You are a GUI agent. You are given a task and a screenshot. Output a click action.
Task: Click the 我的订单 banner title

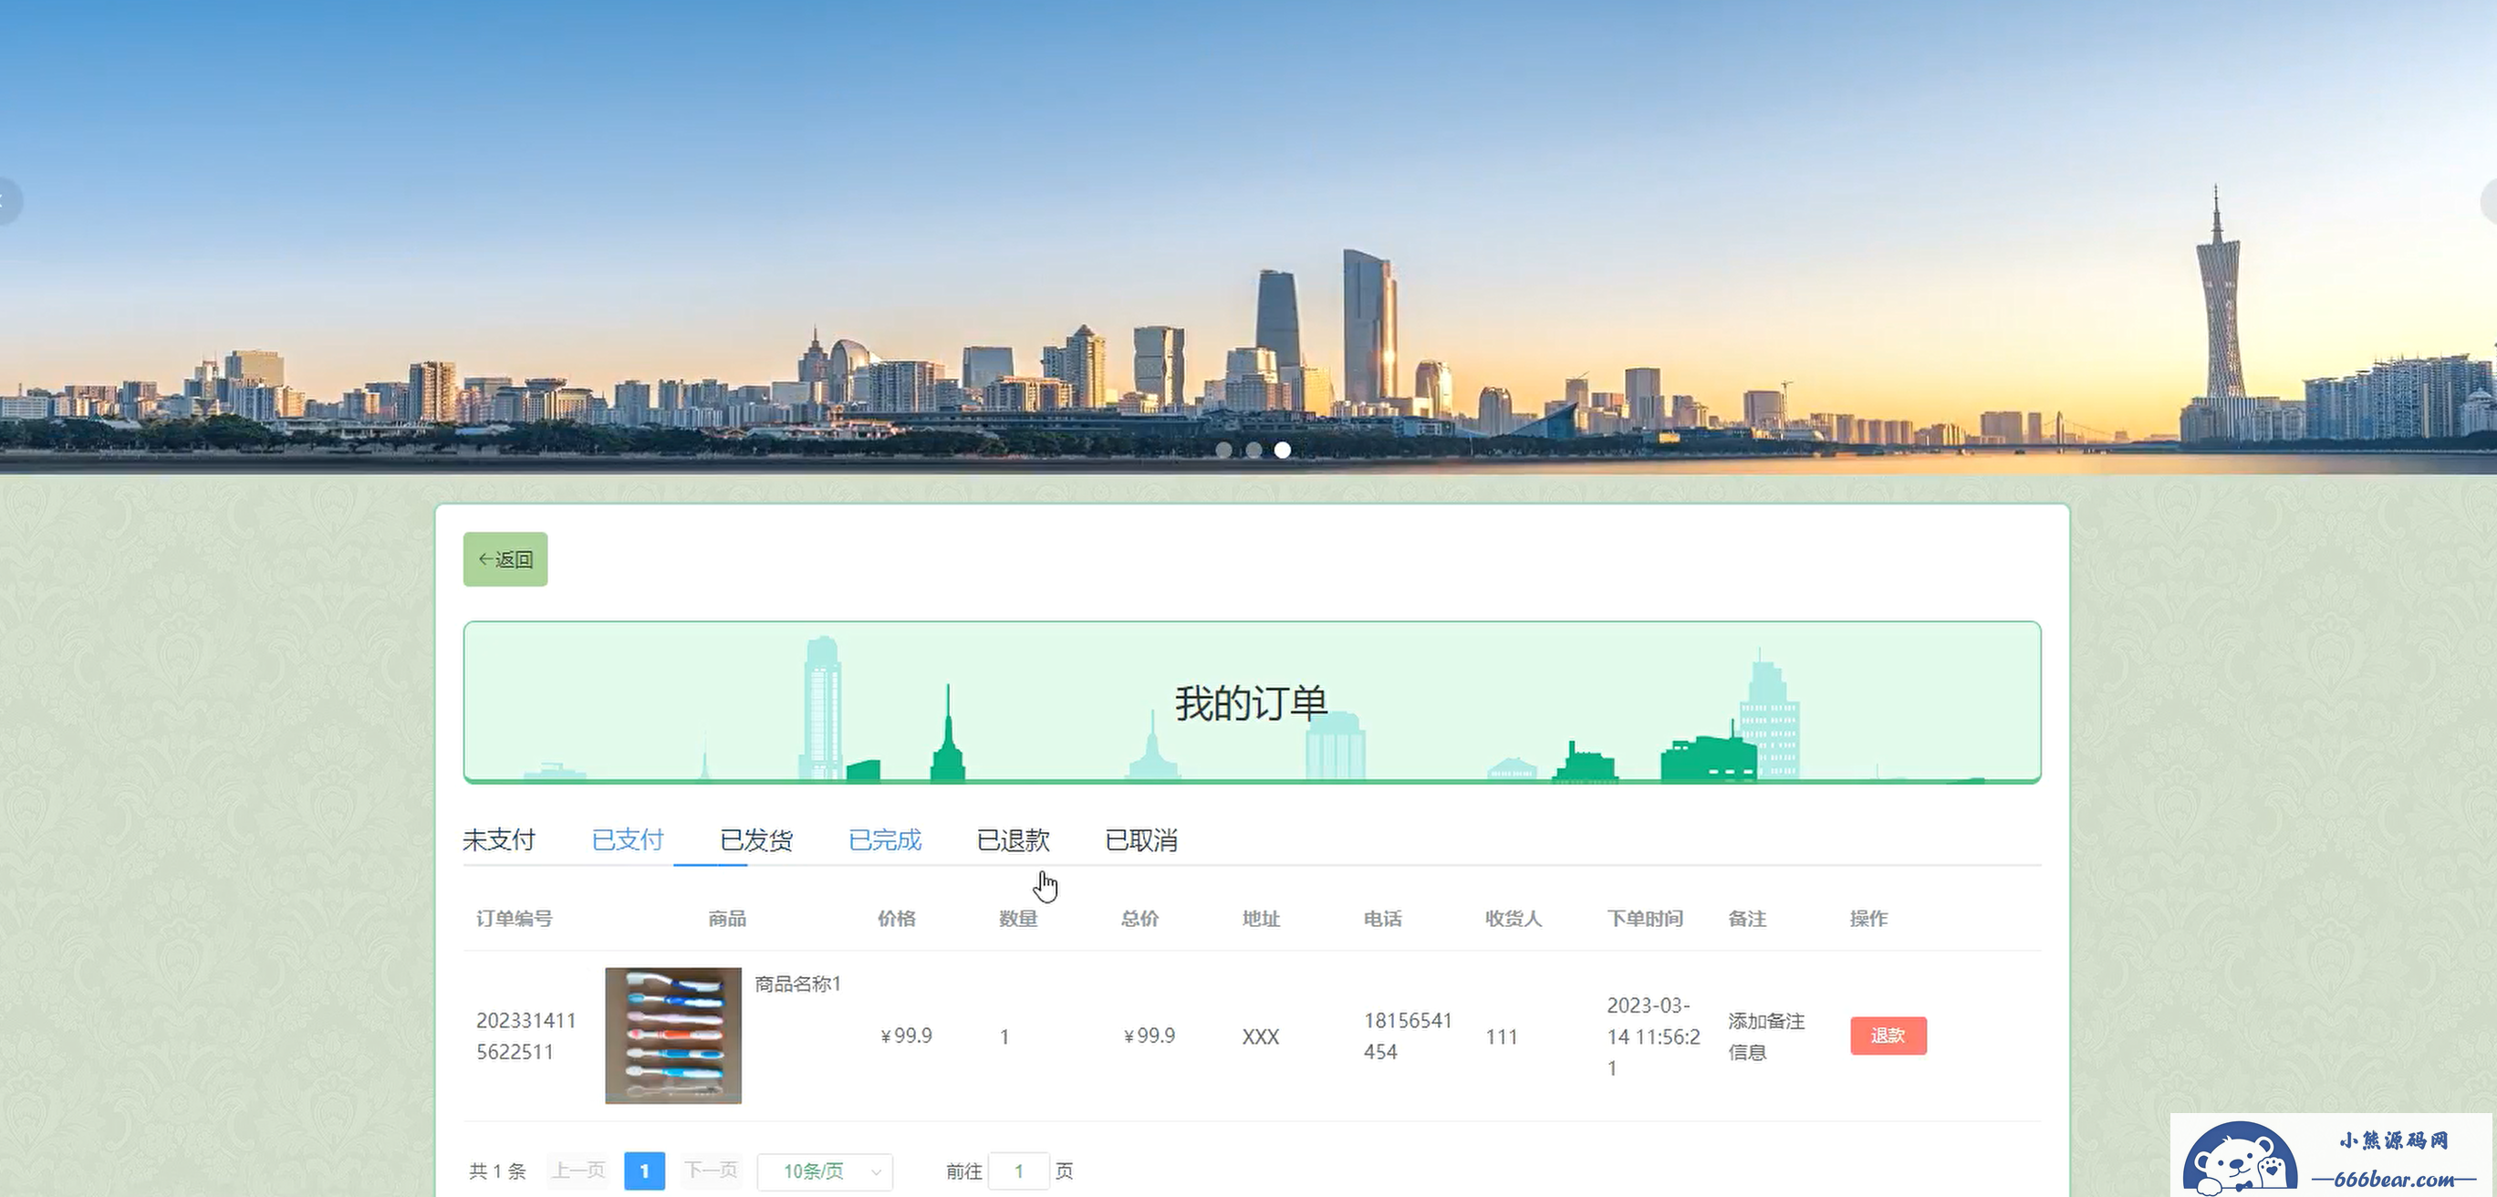[x=1252, y=703]
